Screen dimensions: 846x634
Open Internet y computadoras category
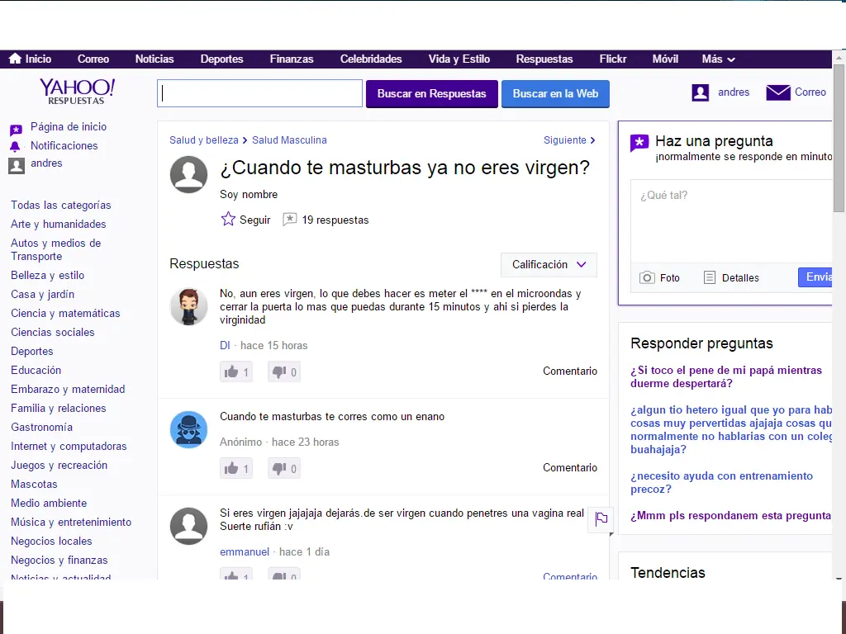69,447
